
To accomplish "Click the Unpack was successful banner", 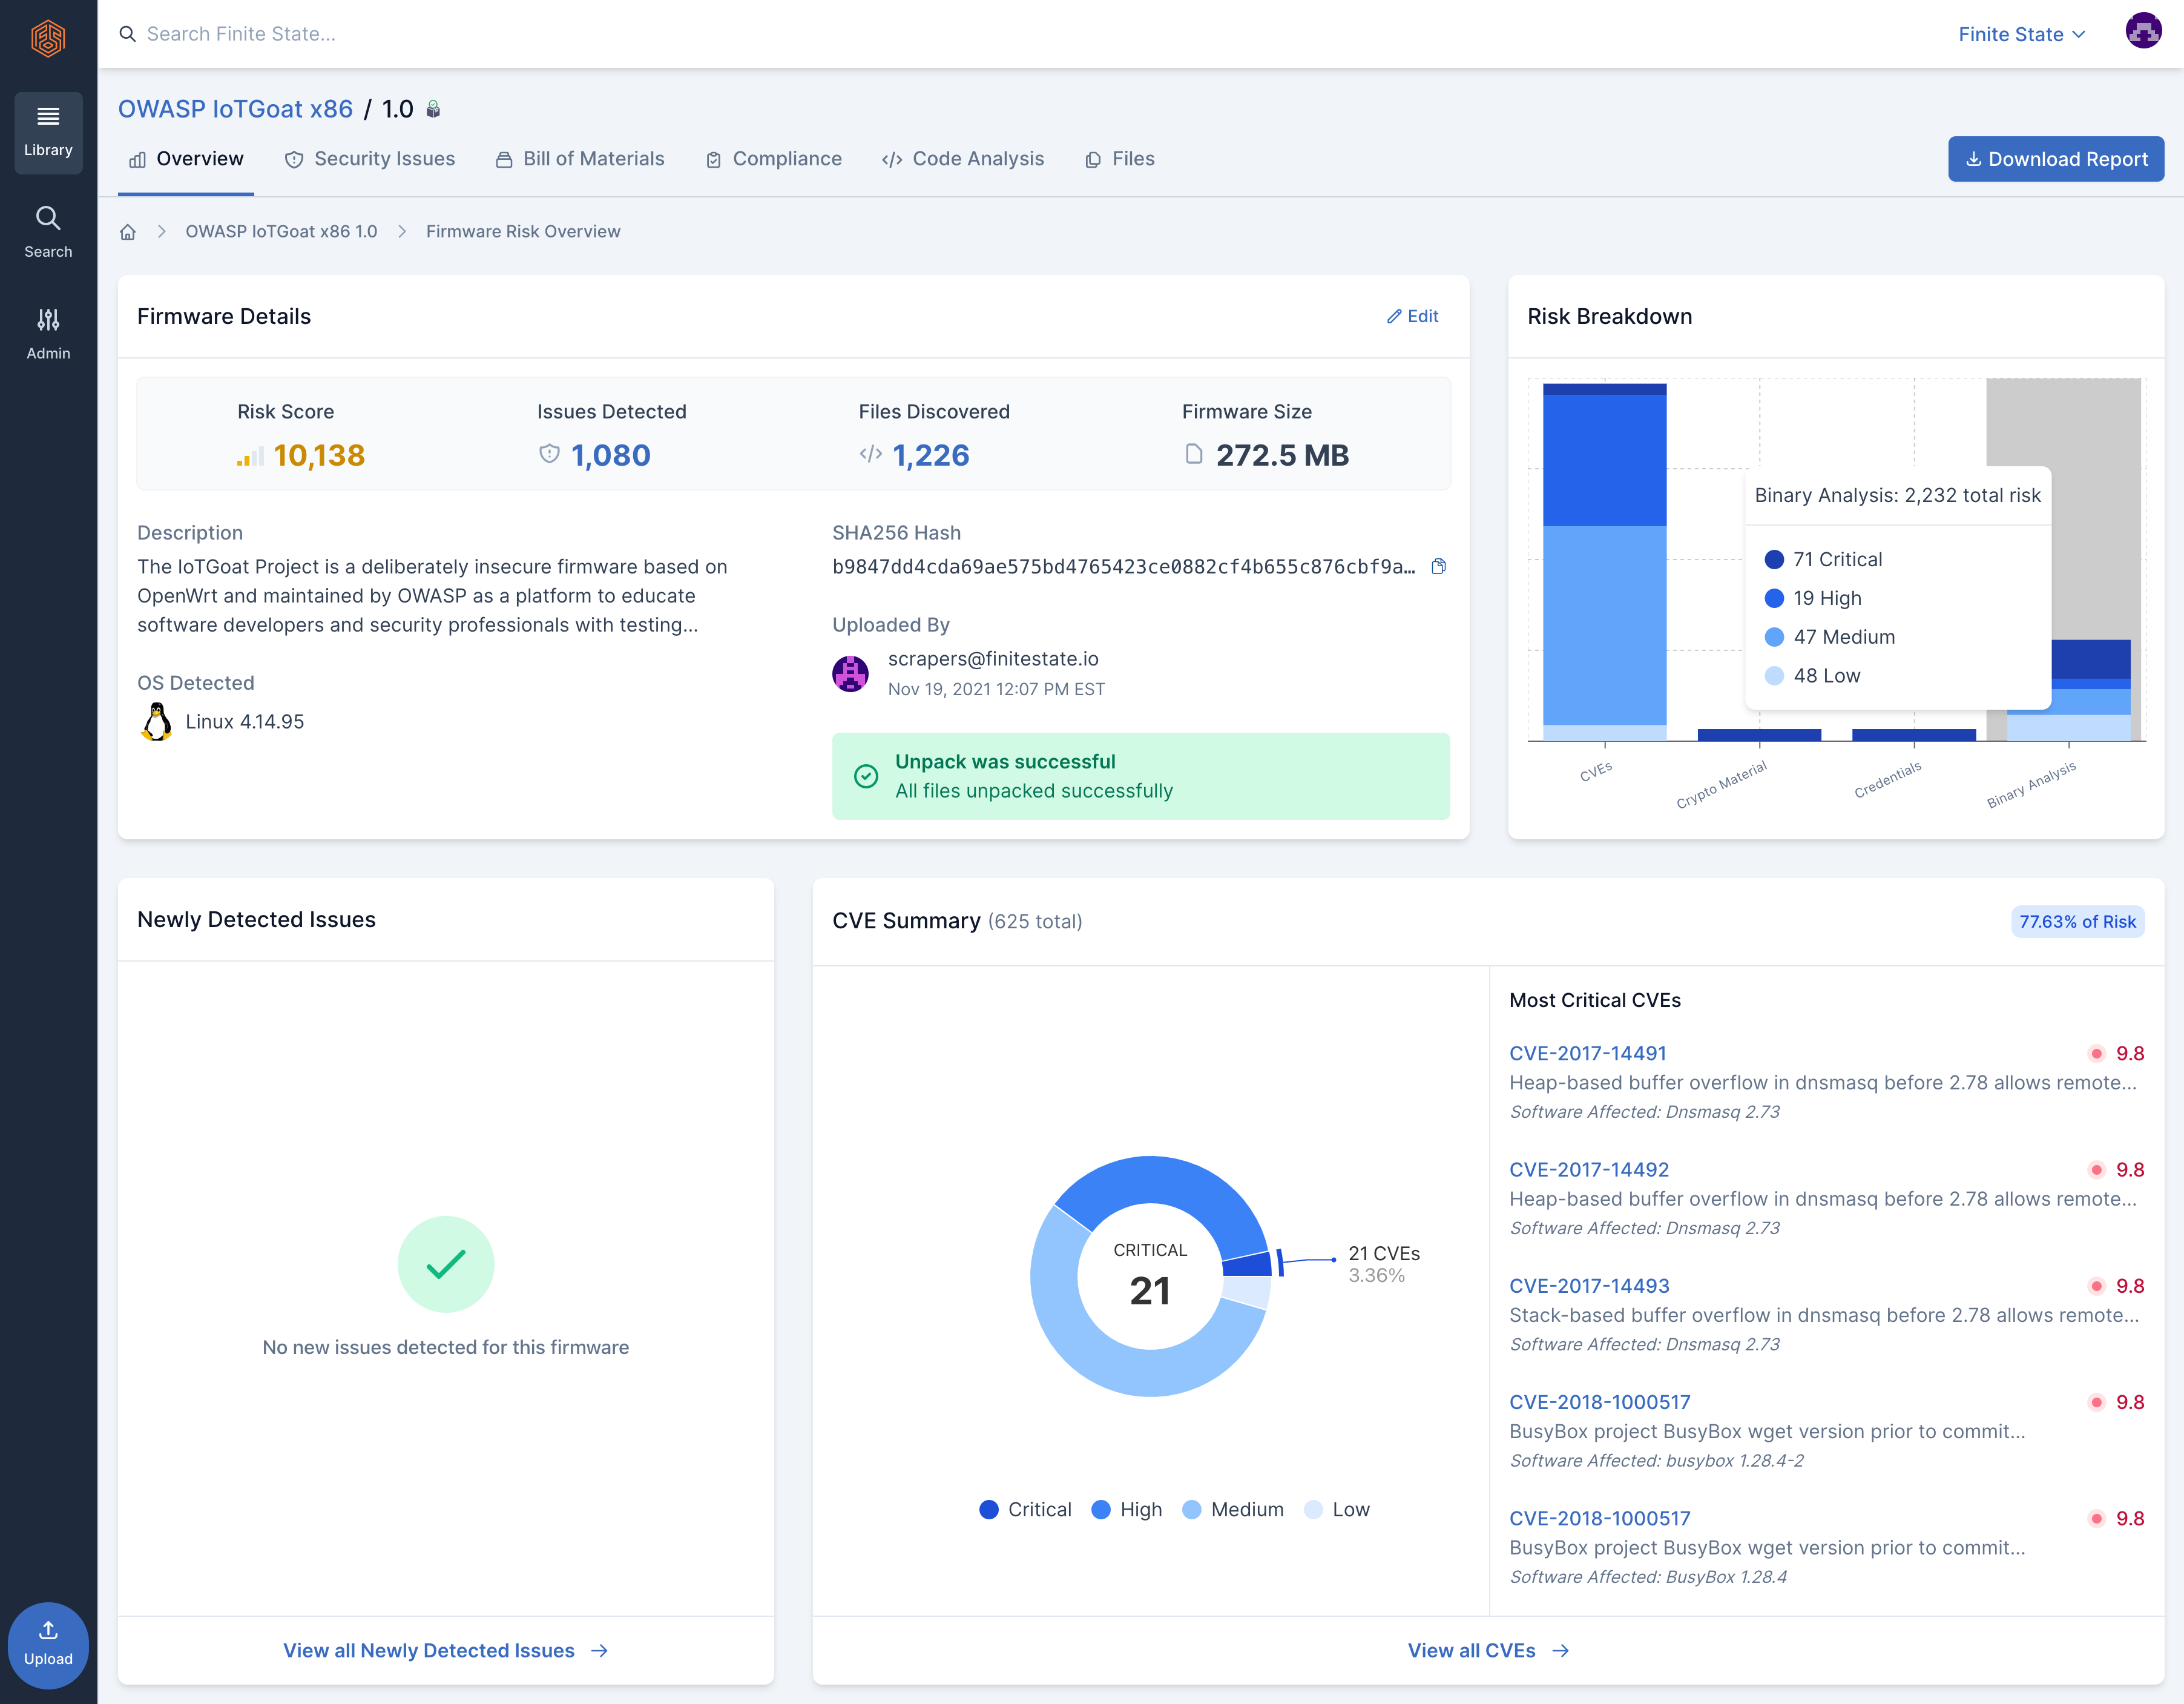I will pyautogui.click(x=1140, y=776).
